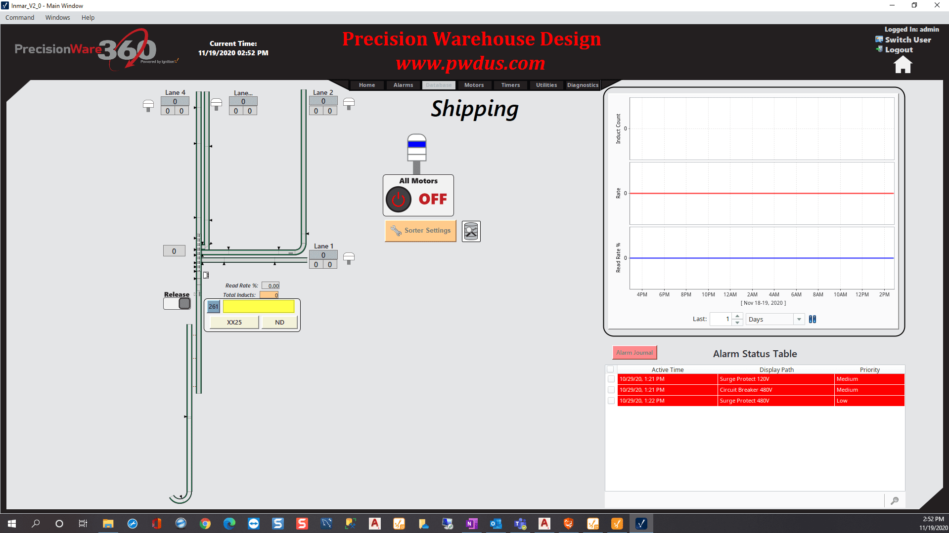This screenshot has height=533, width=949.
Task: Open Microsoft Edge from the taskbar
Action: click(x=229, y=524)
